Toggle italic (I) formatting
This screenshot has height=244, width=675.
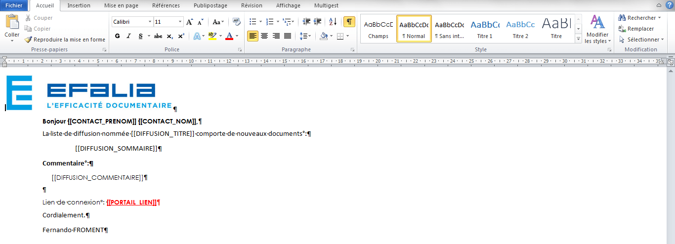pos(129,36)
